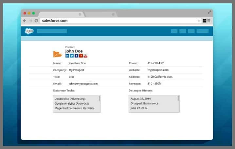
Task: Open the browser hamburger menu
Action: click(209, 21)
